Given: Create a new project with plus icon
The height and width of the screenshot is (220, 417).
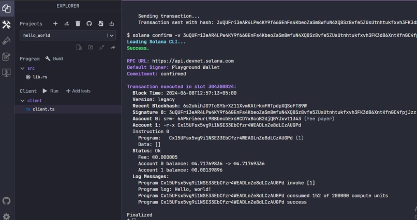Looking at the screenshot, I should (x=55, y=24).
